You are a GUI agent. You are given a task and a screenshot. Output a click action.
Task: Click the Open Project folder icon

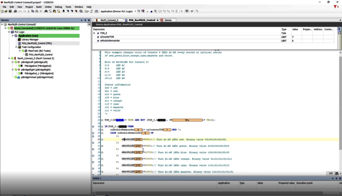point(6,11)
